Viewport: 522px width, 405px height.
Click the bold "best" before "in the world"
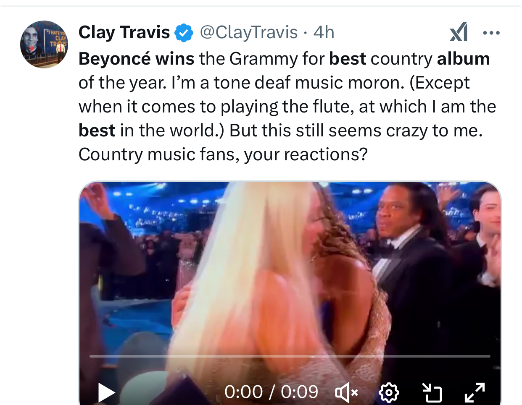pos(97,131)
